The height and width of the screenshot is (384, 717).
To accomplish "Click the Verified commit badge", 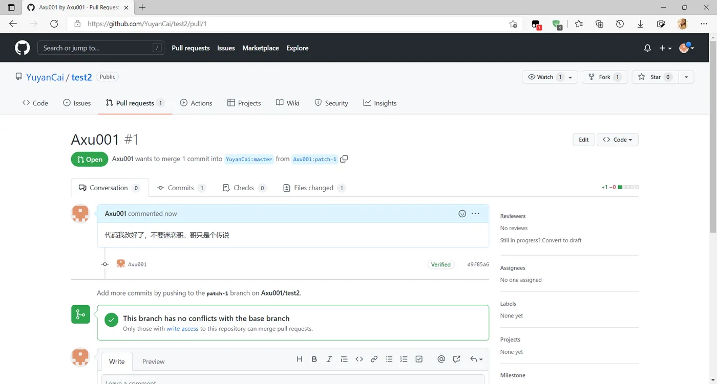I will pos(441,264).
